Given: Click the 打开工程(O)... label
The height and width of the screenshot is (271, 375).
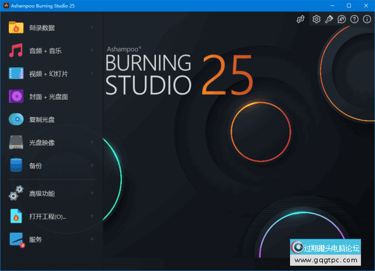Looking at the screenshot, I should tap(47, 217).
